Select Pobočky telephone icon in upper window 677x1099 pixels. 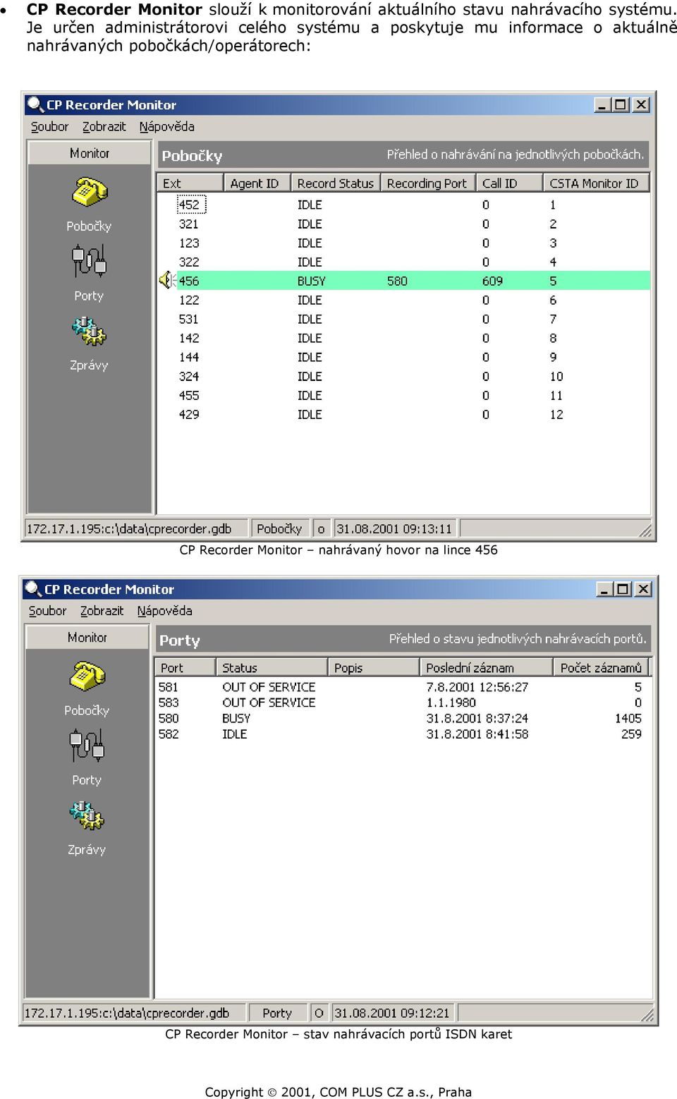coord(90,192)
